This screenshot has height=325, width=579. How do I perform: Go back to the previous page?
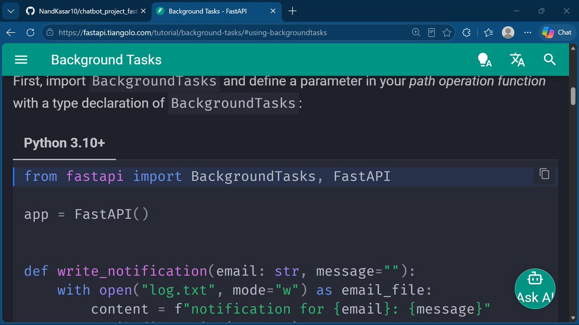pyautogui.click(x=11, y=32)
